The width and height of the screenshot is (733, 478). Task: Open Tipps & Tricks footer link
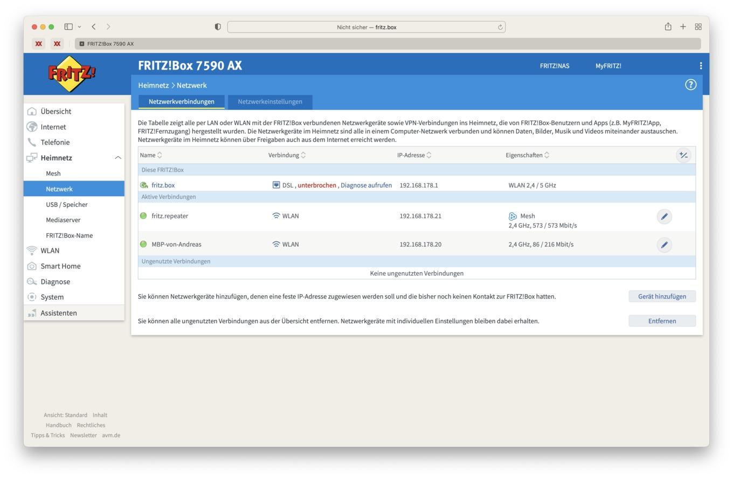[x=47, y=435]
